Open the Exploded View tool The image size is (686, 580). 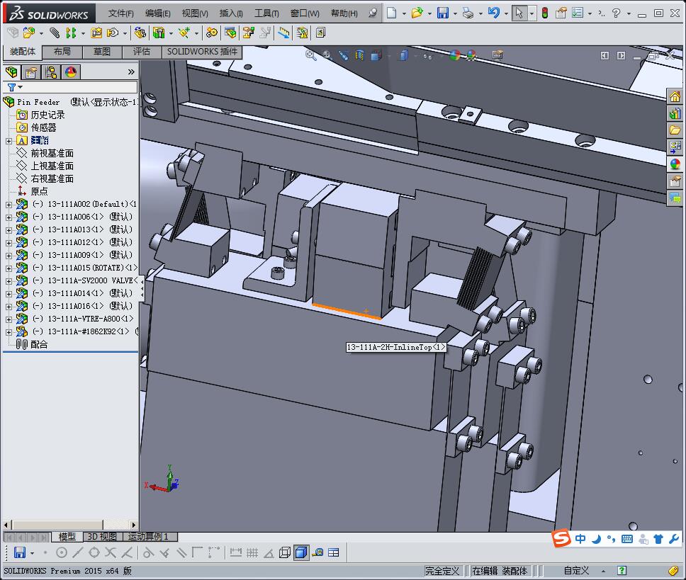[x=249, y=33]
